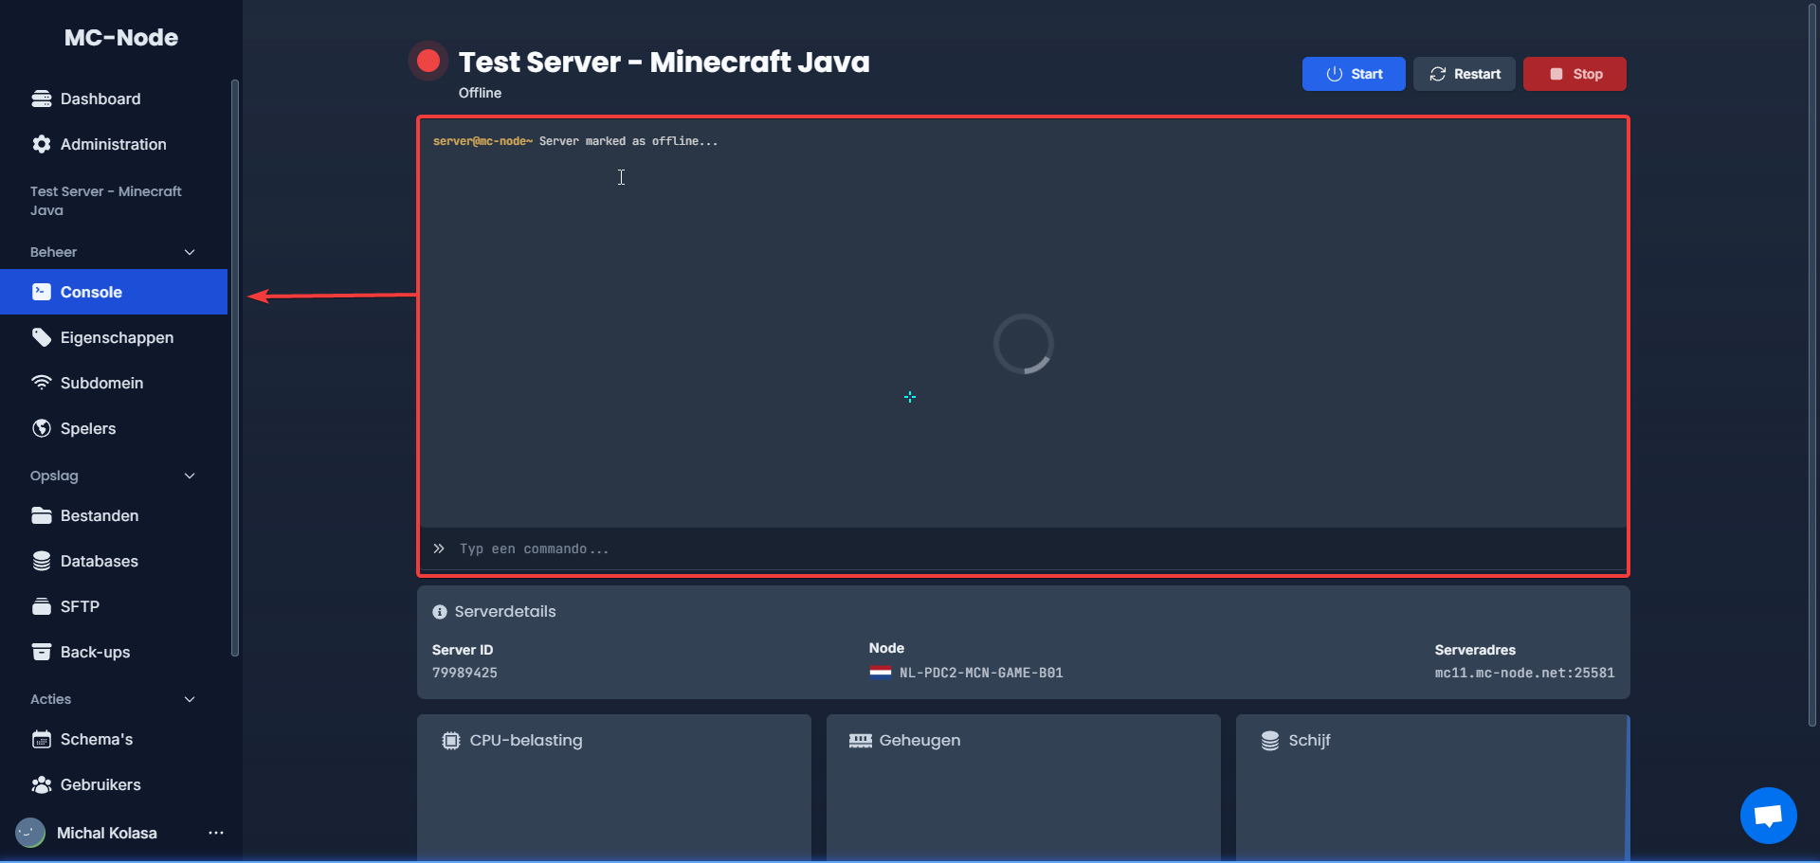Screen dimensions: 1820x863
Task: Click the Subdomein wifi icon
Action: (x=42, y=383)
